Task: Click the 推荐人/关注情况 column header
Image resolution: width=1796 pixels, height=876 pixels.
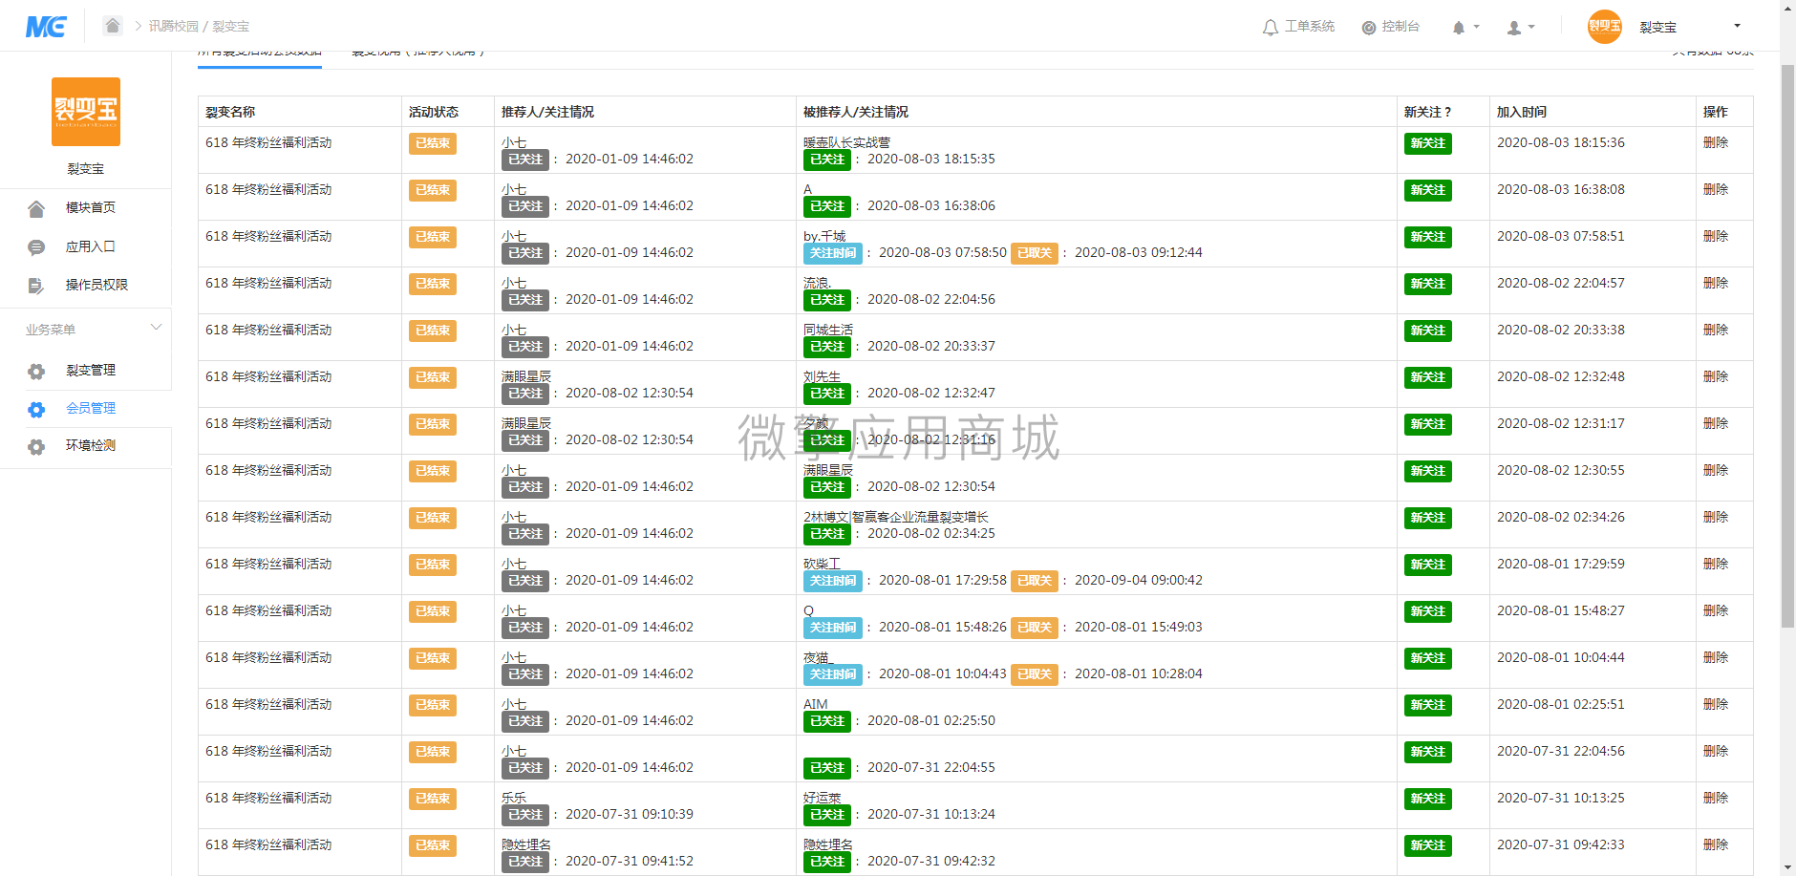Action: (x=547, y=112)
